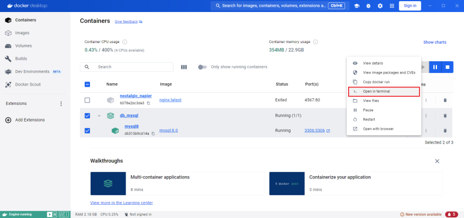Go to Containers in the sidebar
The image size is (464, 218).
[35, 20]
